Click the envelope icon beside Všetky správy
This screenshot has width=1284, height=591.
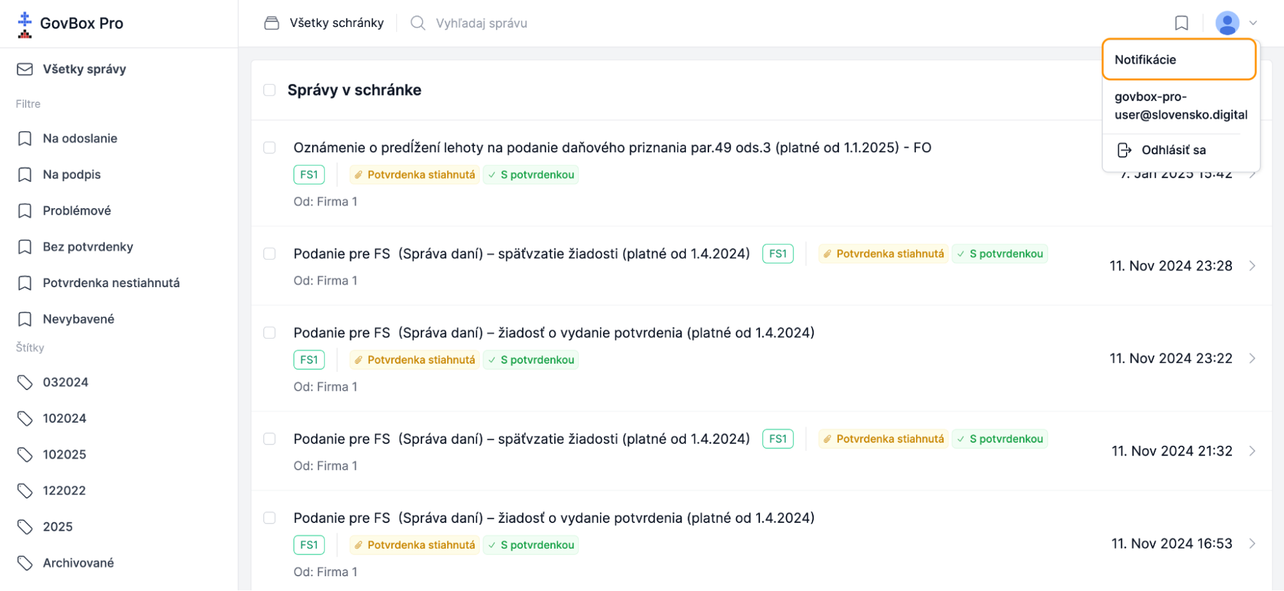coord(24,69)
